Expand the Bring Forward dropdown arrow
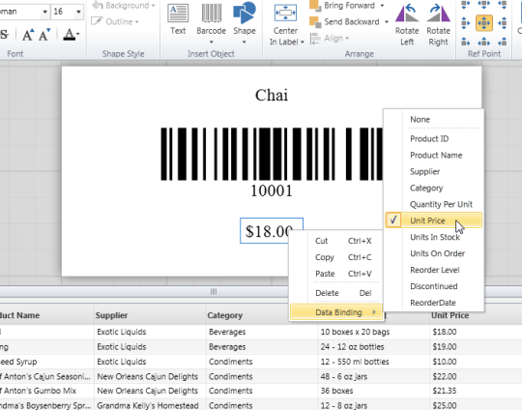Image resolution: width=522 pixels, height=410 pixels. pos(382,6)
